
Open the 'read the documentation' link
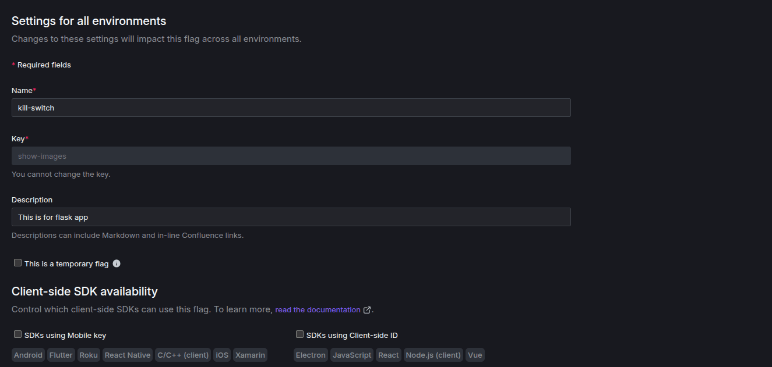[x=318, y=310]
